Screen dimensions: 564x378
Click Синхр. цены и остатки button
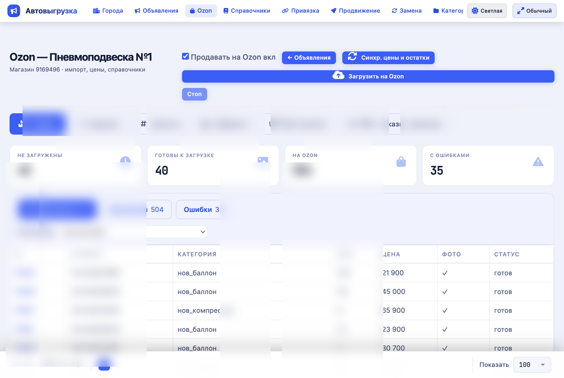388,58
